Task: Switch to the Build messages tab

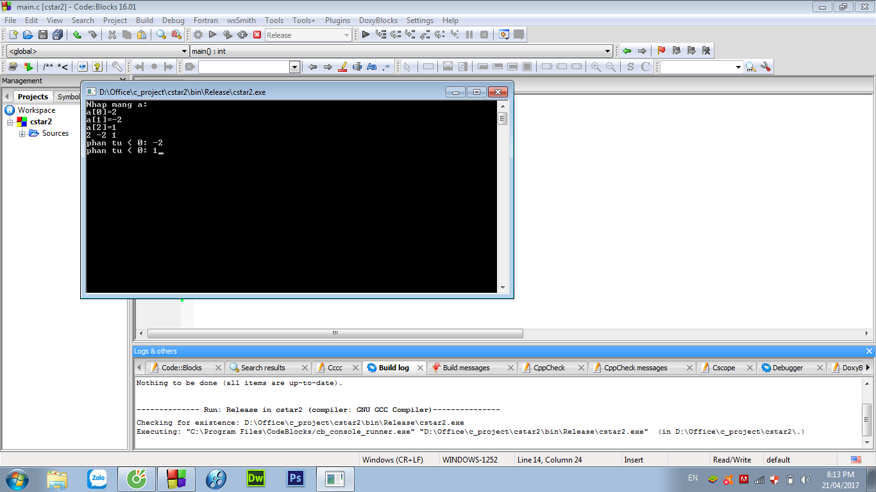Action: coord(466,368)
